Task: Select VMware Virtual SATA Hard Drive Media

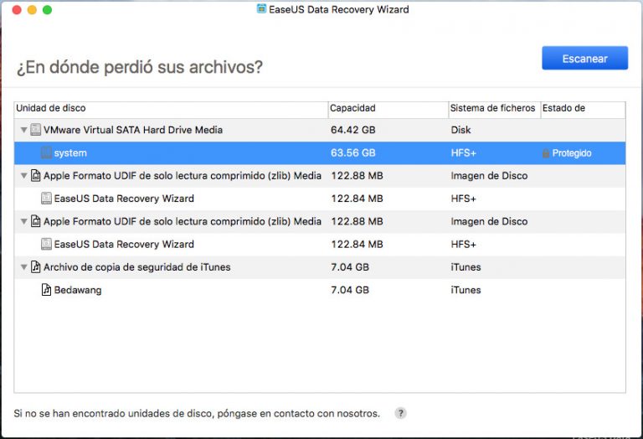Action: click(x=320, y=130)
